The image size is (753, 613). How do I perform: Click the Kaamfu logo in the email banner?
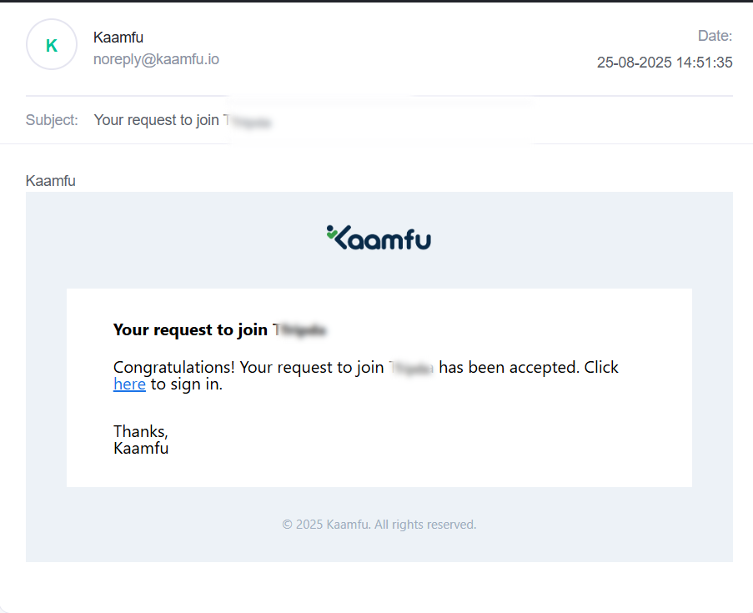379,238
